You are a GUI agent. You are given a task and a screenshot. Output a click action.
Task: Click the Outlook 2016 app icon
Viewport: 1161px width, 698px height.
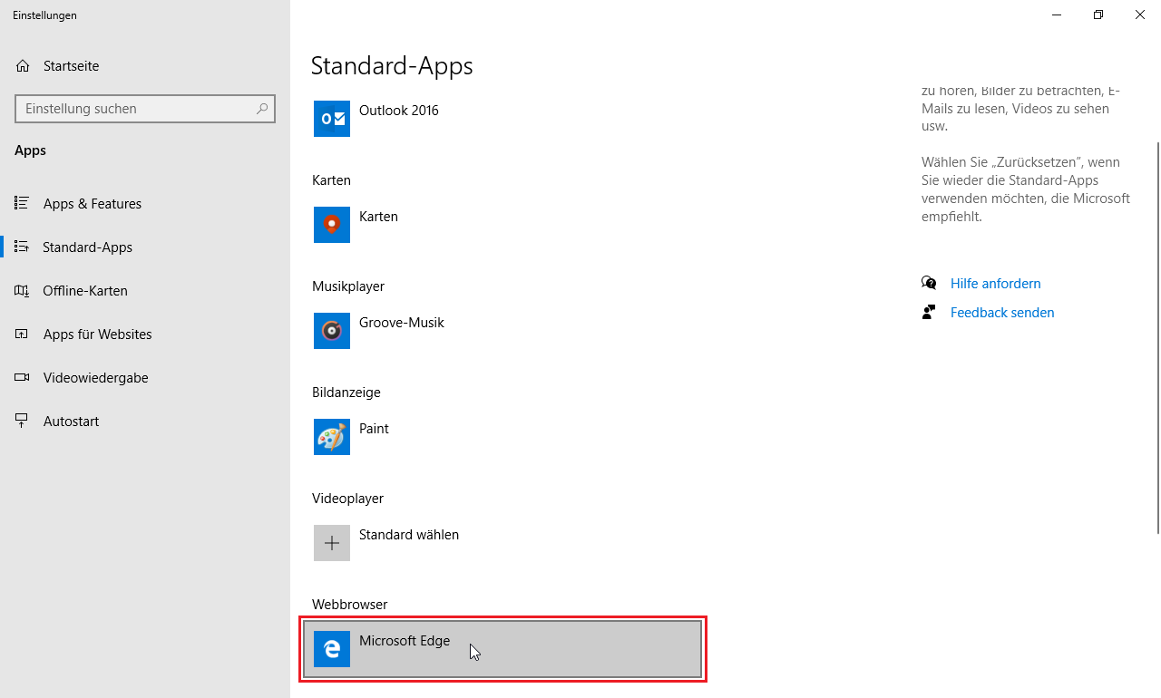coord(332,119)
